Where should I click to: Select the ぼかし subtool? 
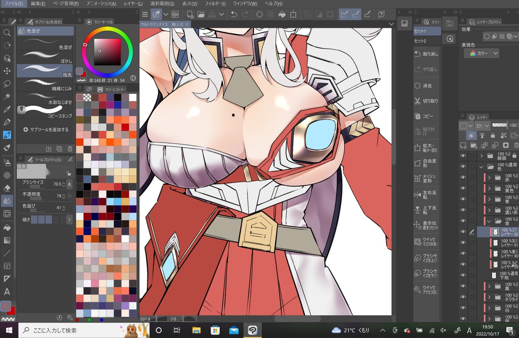[x=45, y=56]
